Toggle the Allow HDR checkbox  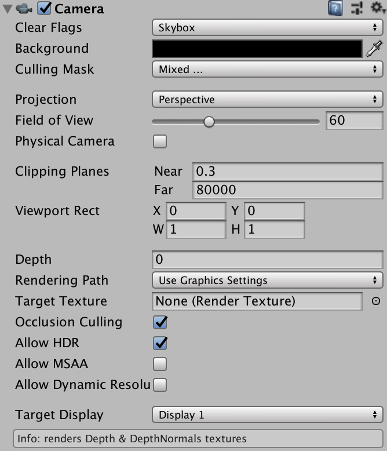159,343
